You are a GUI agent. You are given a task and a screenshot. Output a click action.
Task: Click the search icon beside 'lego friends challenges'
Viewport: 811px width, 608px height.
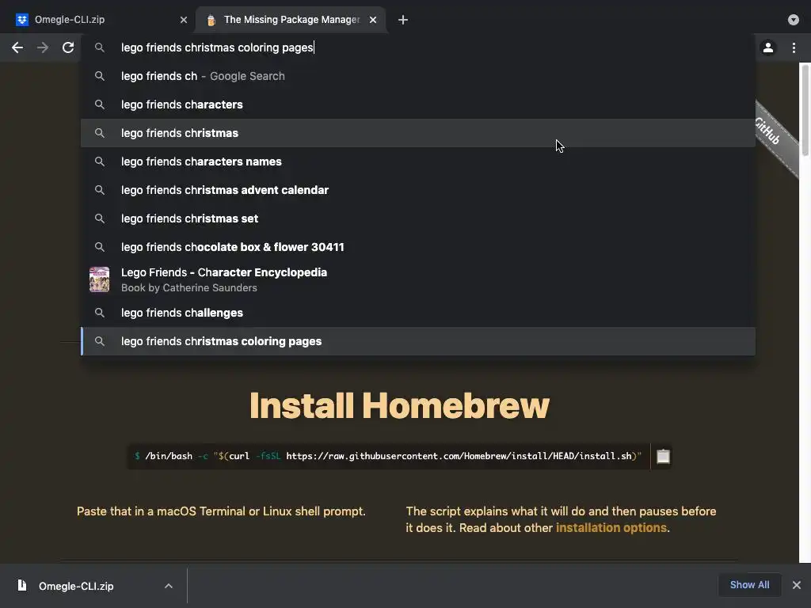point(99,313)
